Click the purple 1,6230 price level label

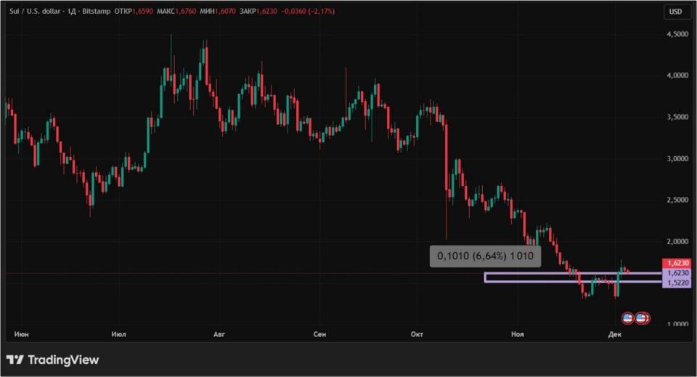pos(677,272)
